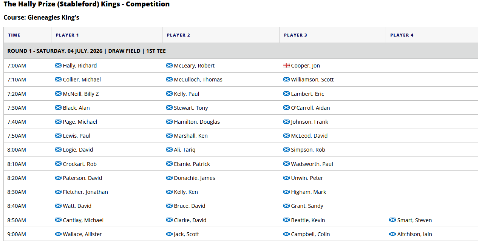Click flag icon next to McLeary, Robert

169,66
